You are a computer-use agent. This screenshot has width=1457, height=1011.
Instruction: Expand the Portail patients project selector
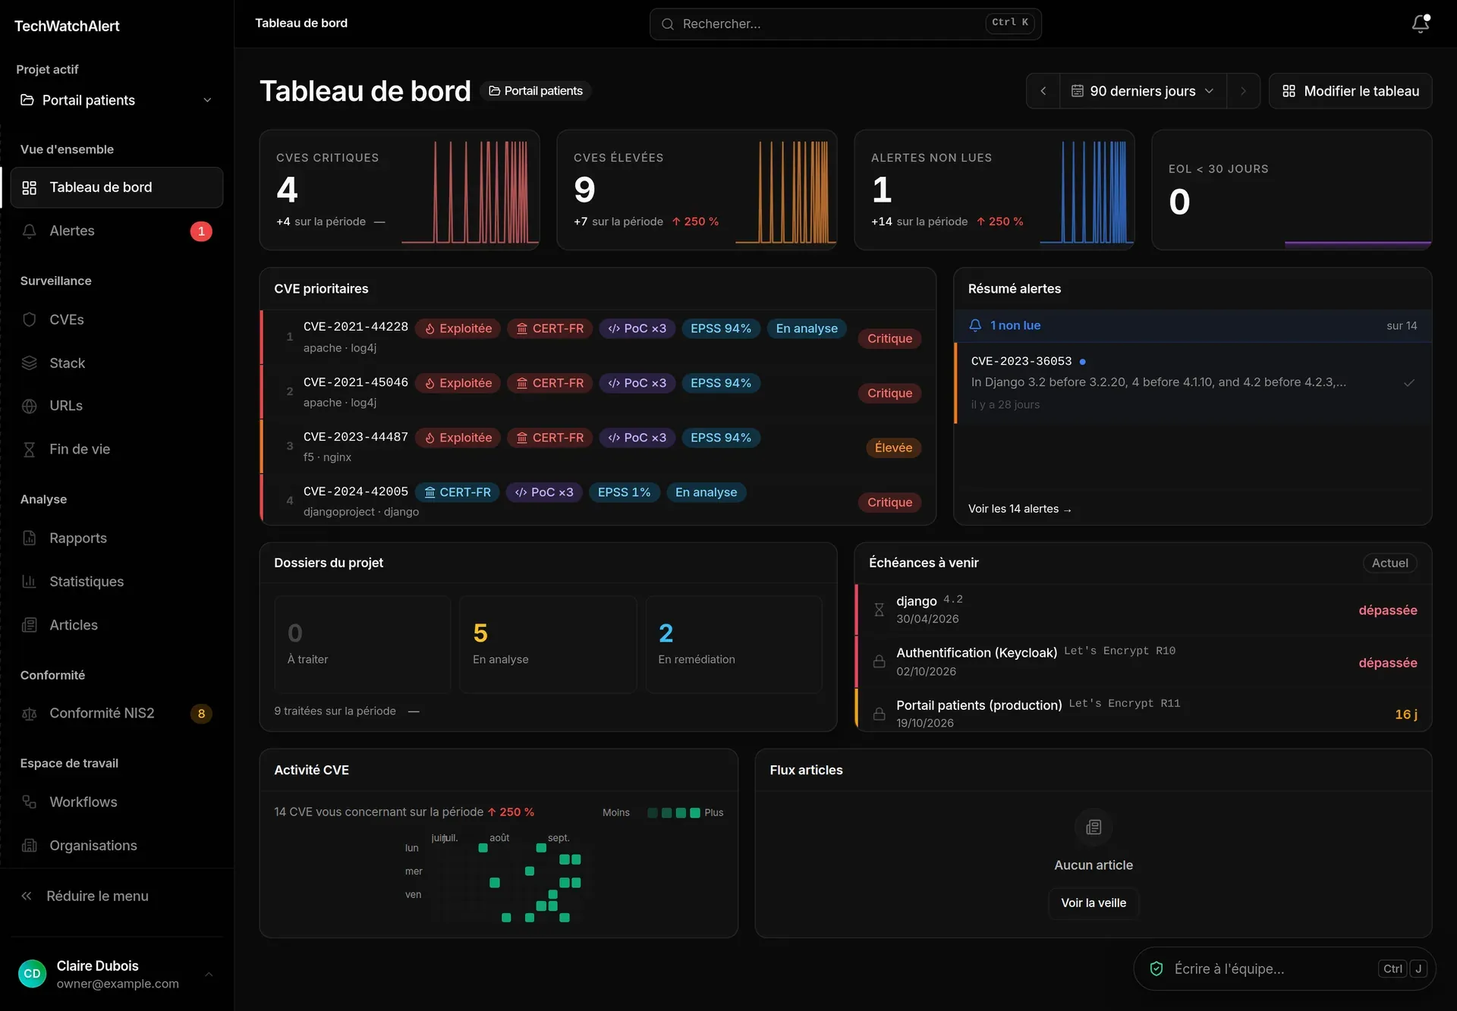[117, 100]
